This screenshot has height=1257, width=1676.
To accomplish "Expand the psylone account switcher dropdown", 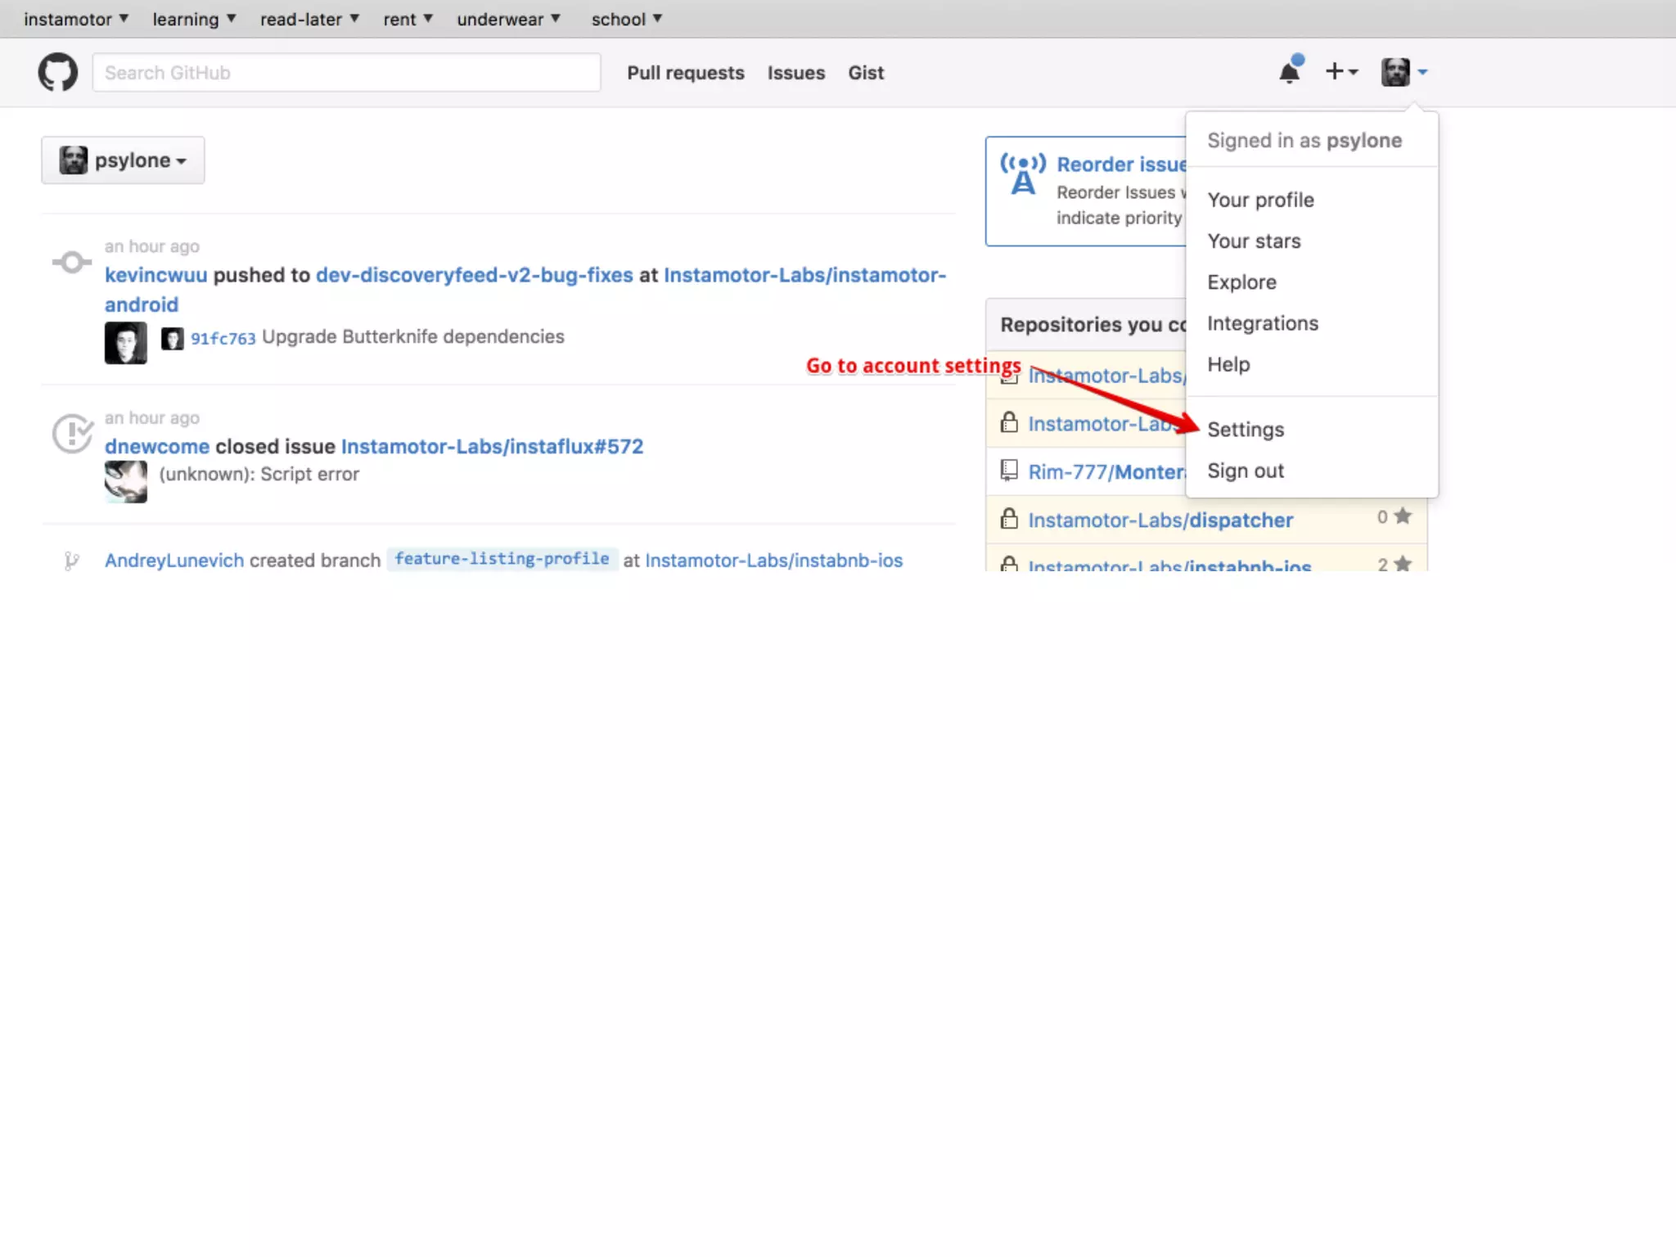I will 123,160.
